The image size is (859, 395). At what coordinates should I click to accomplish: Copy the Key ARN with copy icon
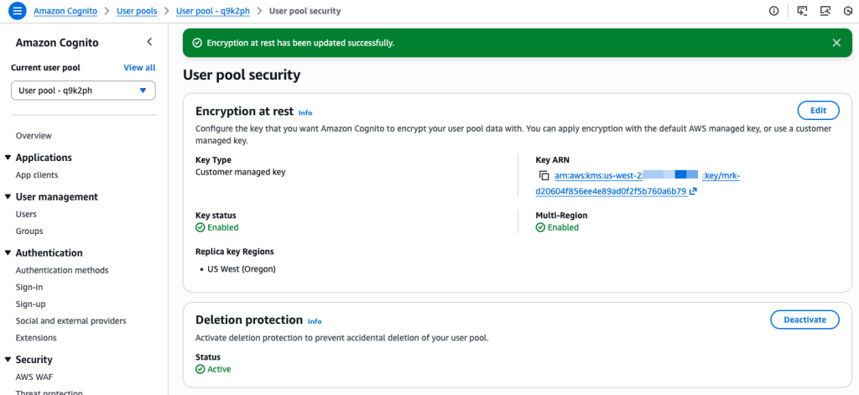[x=544, y=176]
